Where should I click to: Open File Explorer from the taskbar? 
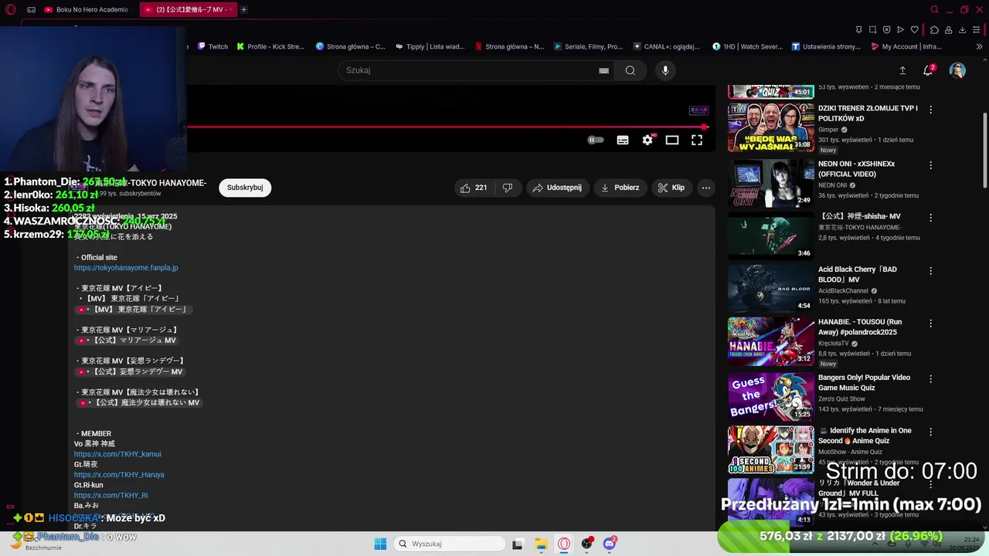541,544
